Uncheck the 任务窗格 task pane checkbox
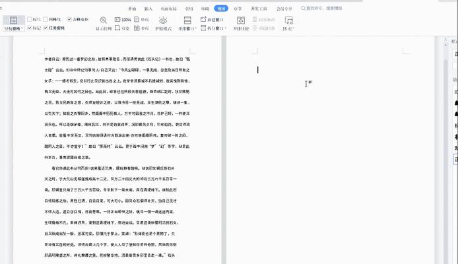The image size is (458, 264). (x=46, y=28)
